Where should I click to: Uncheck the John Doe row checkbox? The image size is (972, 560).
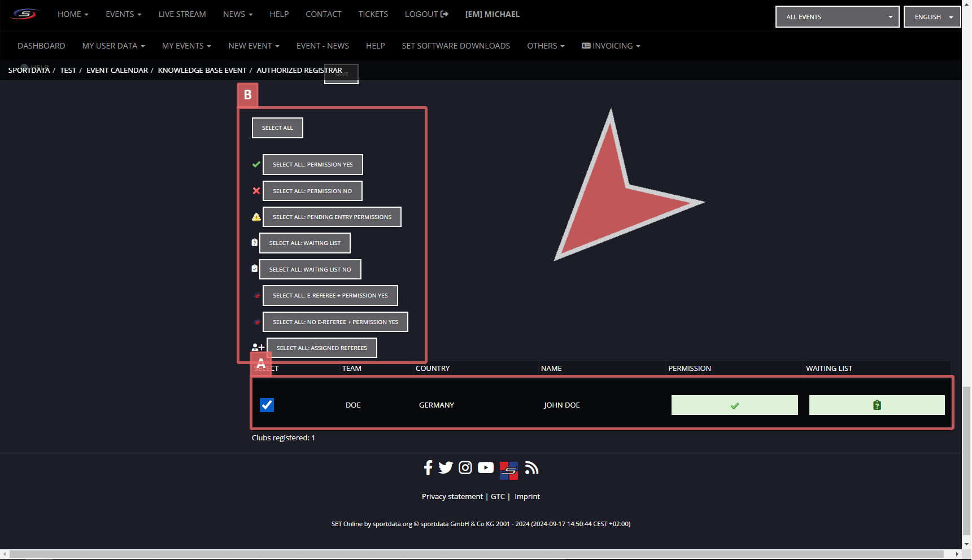[x=267, y=405]
